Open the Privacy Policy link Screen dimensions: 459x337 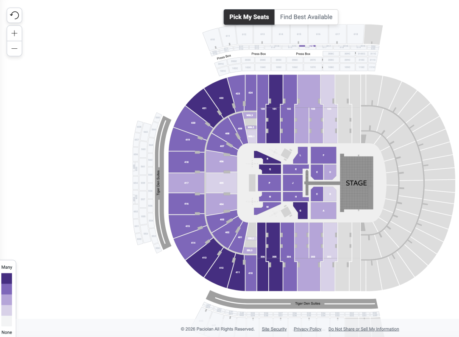point(307,329)
